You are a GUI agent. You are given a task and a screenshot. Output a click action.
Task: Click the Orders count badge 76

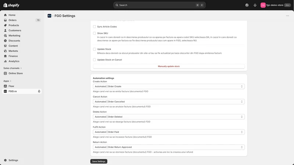pyautogui.click(x=38, y=20)
